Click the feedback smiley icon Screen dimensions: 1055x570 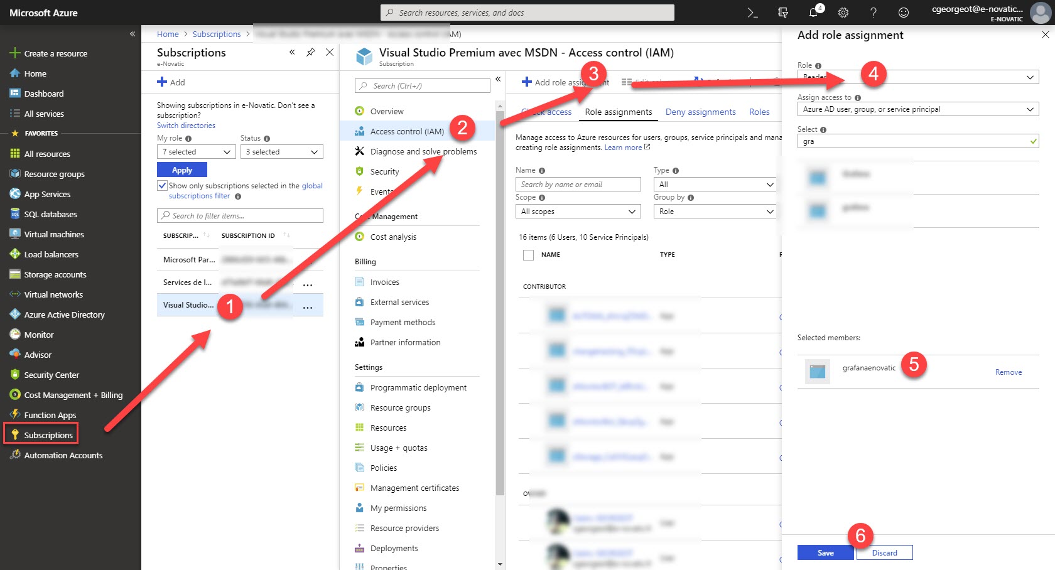[x=904, y=13]
